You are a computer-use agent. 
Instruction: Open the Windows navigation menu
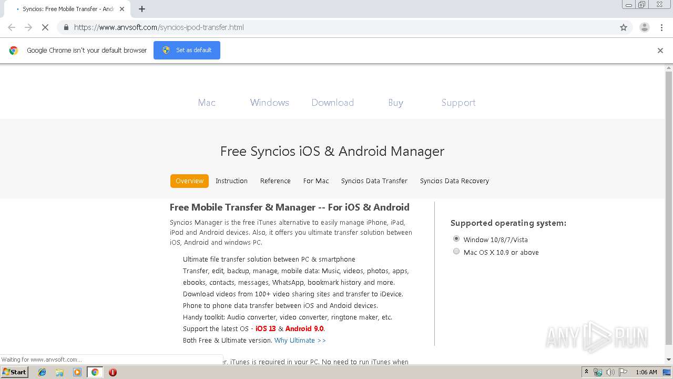269,103
